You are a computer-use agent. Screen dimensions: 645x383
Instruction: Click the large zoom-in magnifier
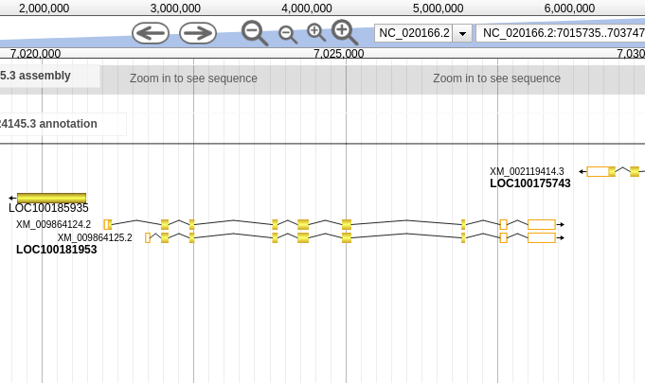coord(345,32)
